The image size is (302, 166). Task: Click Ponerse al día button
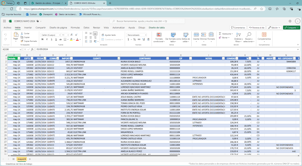257,28
